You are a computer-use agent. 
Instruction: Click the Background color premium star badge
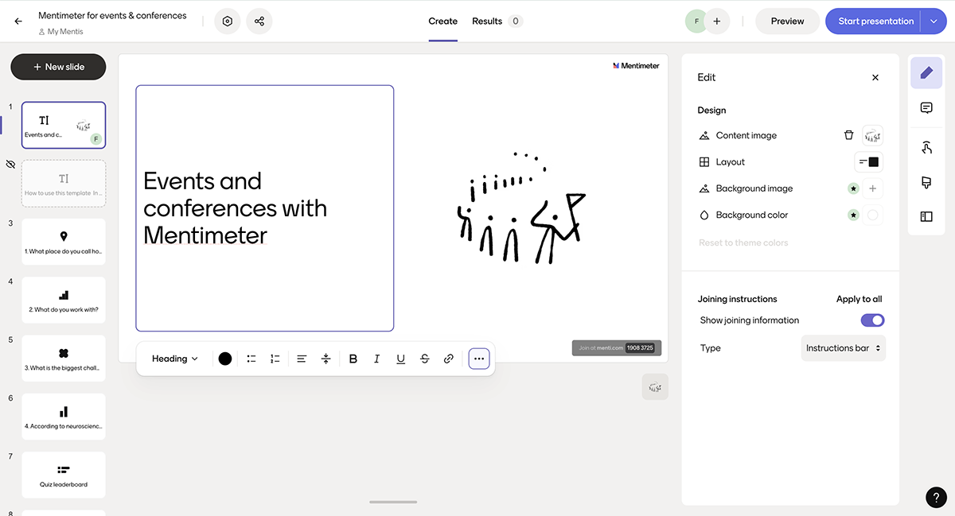click(853, 215)
